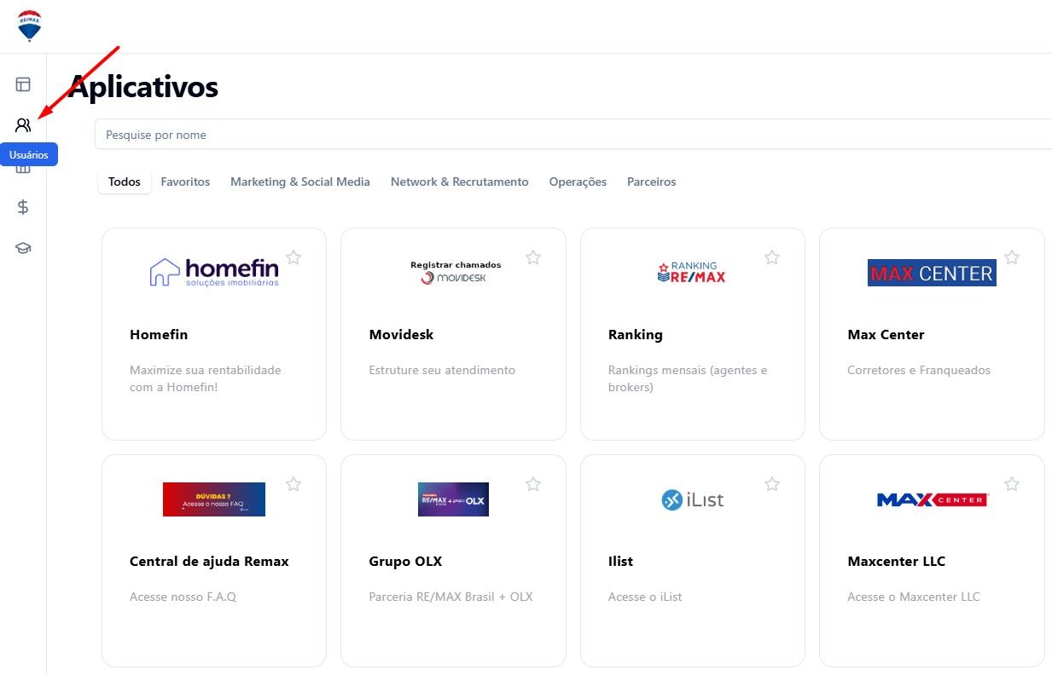1052x675 pixels.
Task: Open the Max Center app title
Action: click(886, 335)
